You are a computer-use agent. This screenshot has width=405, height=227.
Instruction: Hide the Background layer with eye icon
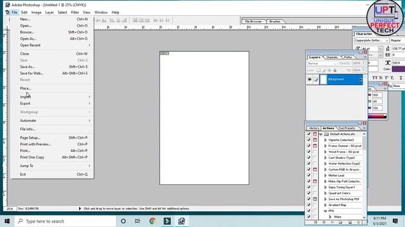pos(309,79)
